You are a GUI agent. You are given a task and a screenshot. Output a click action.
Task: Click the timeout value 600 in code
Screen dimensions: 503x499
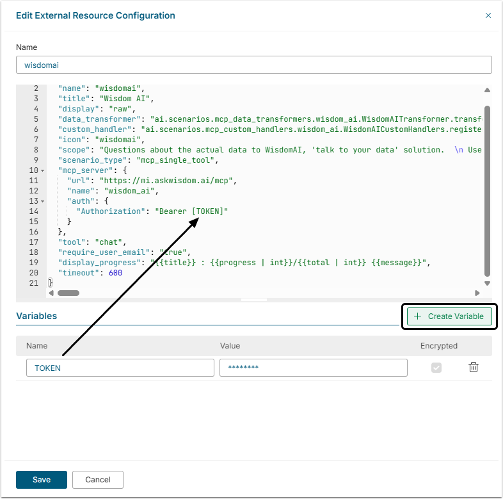(x=115, y=273)
